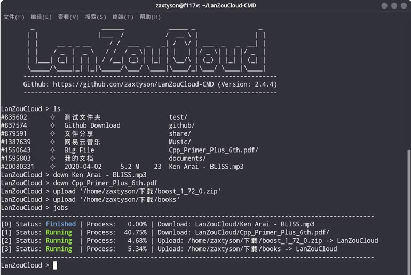Viewport: 411px width, 275px height.
Task: Click the diamond icon beside 我的文档
Action: coord(52,159)
